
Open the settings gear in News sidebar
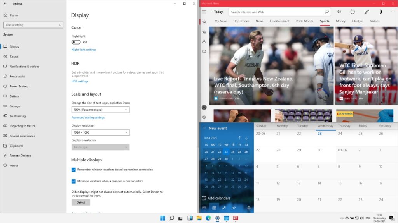[204, 117]
